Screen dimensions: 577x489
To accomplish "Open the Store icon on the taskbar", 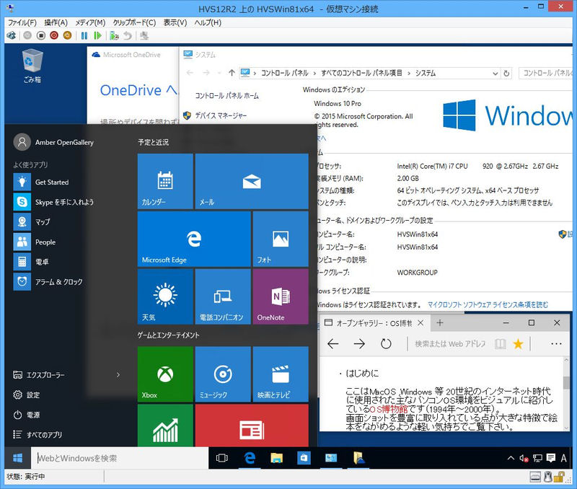I will [304, 458].
